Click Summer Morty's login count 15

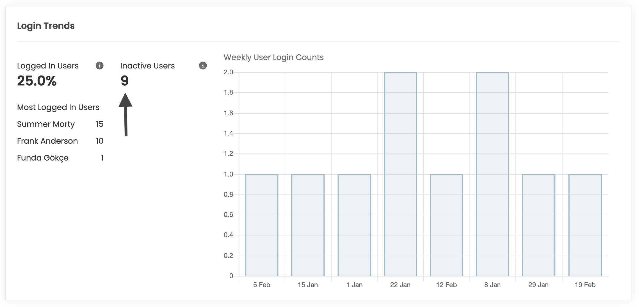(99, 124)
